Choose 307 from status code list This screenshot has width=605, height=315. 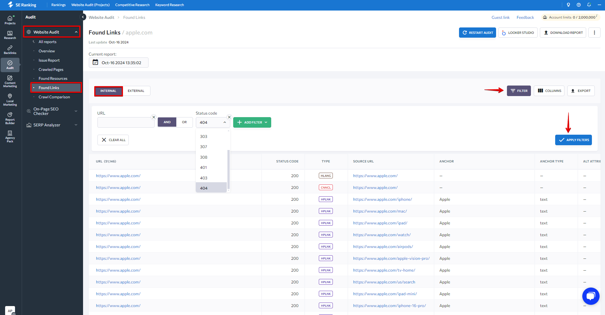pos(211,146)
